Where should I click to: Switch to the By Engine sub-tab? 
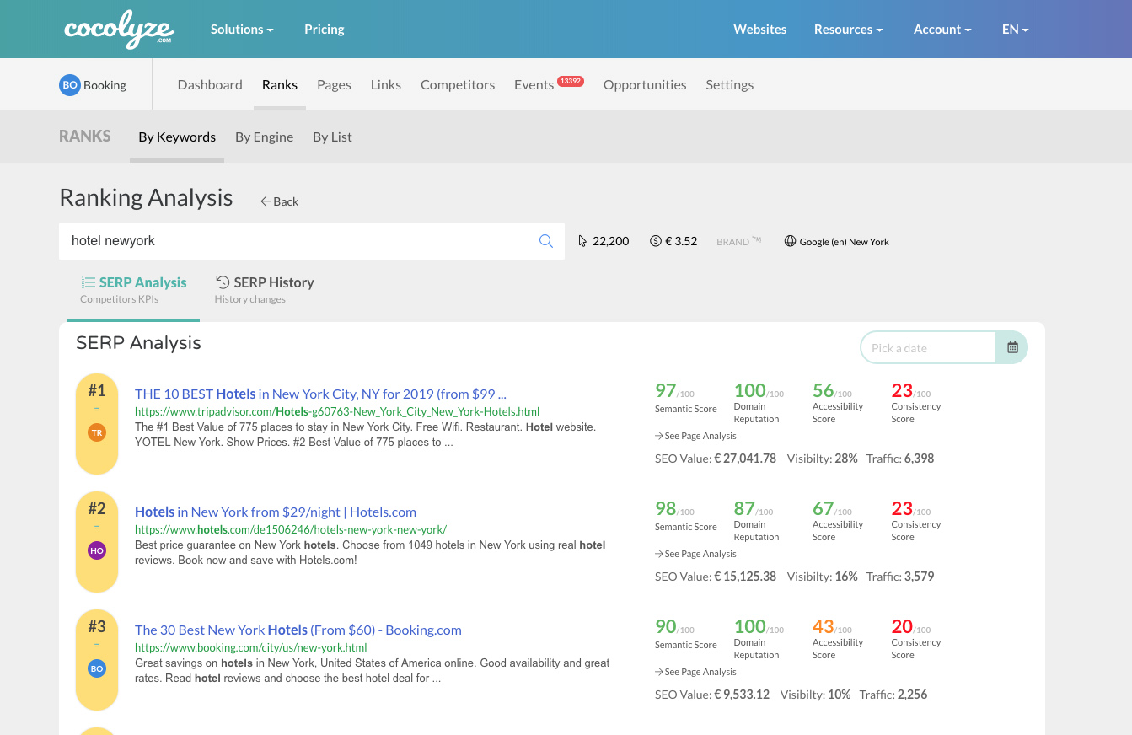(265, 137)
